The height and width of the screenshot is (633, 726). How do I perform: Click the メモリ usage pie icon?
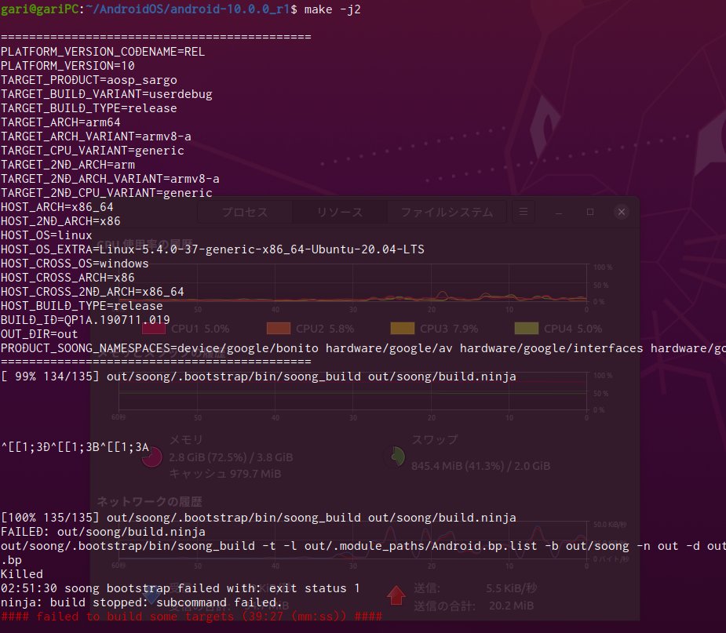151,457
